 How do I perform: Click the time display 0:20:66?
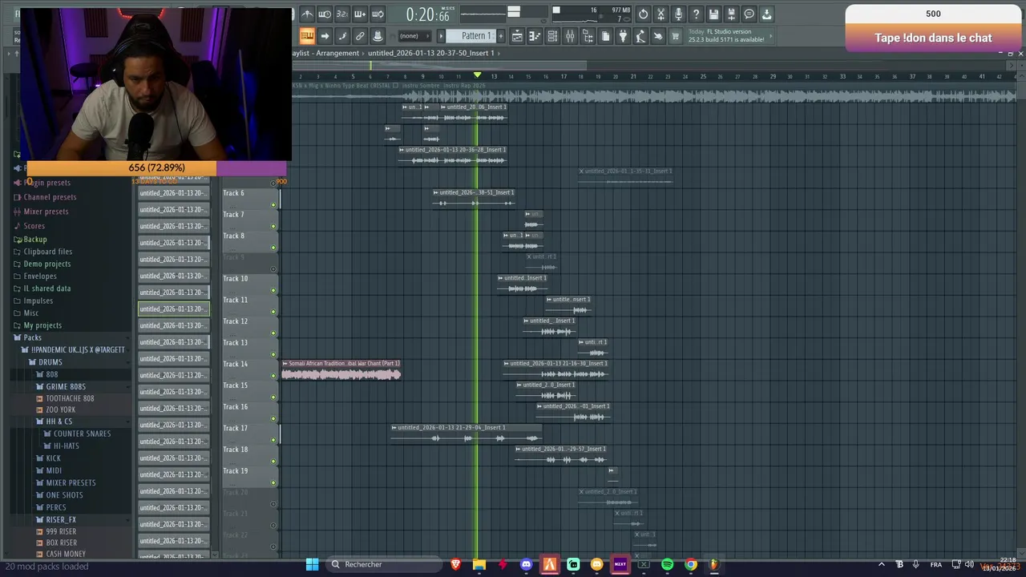tap(427, 14)
